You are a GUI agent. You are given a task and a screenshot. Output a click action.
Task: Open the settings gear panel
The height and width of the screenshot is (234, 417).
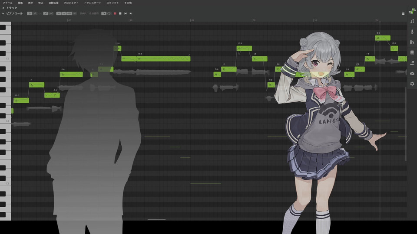[x=412, y=84]
